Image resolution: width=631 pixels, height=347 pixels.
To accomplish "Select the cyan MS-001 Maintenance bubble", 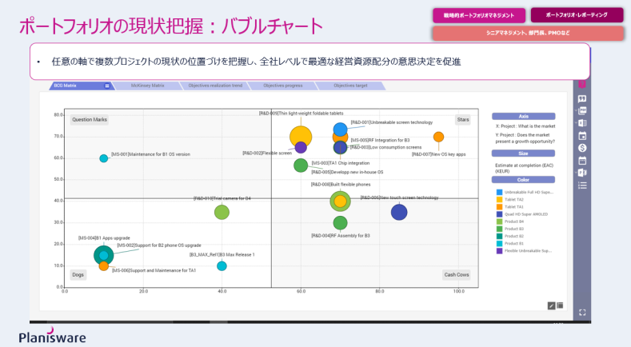I will [104, 158].
